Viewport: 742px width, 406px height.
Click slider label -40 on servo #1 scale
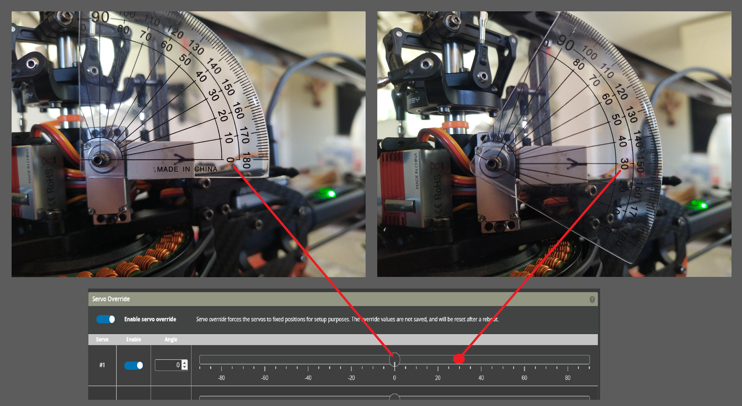(308, 378)
